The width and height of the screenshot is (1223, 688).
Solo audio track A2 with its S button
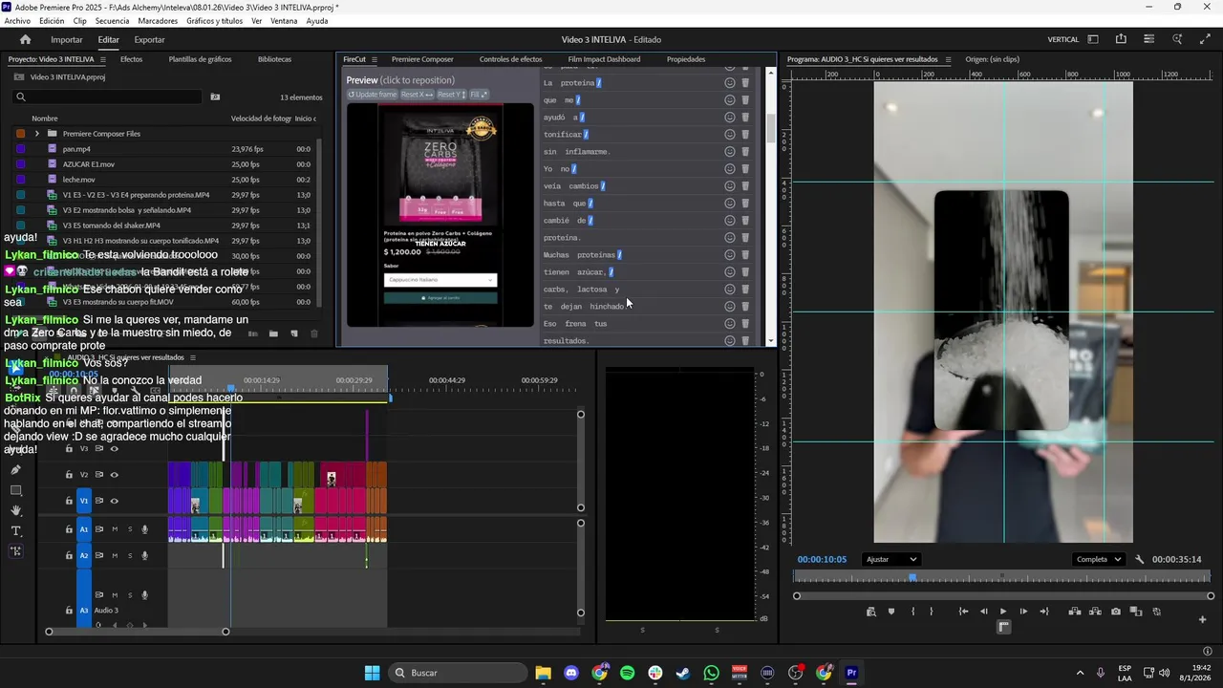(130, 555)
